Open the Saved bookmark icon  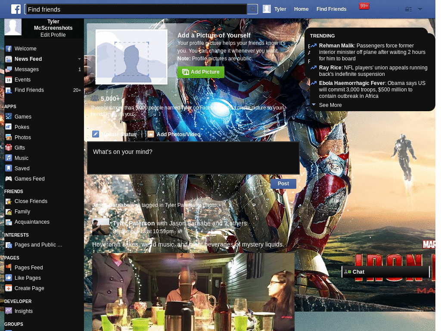pyautogui.click(x=9, y=169)
